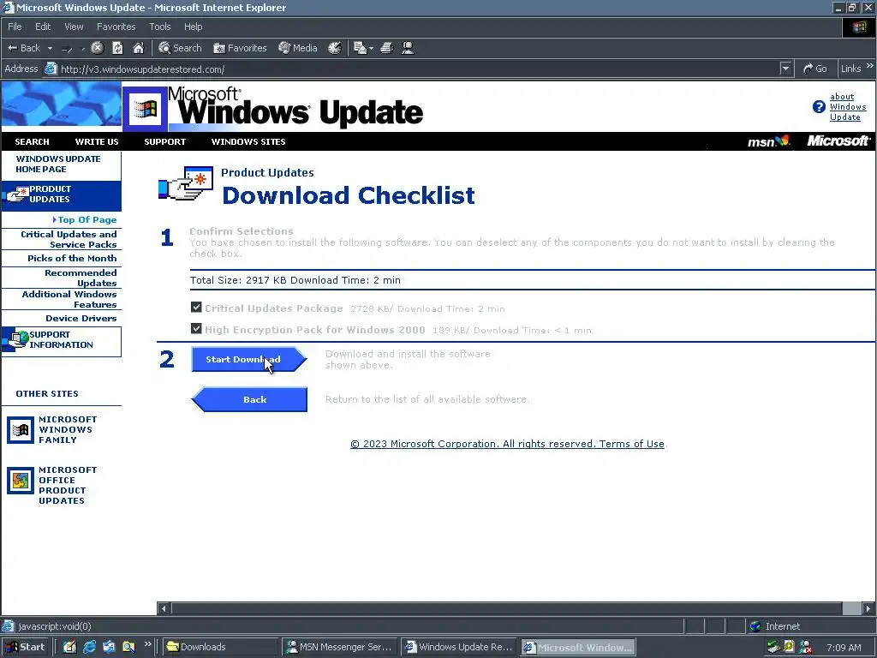
Task: Open the Favorites pane in toolbar
Action: (240, 48)
